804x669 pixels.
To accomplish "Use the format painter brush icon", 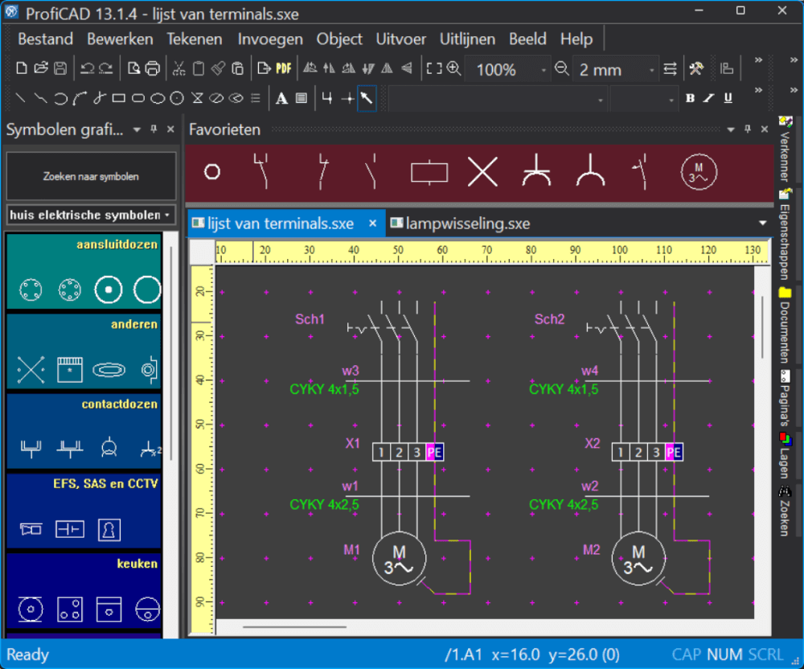I will pos(219,68).
